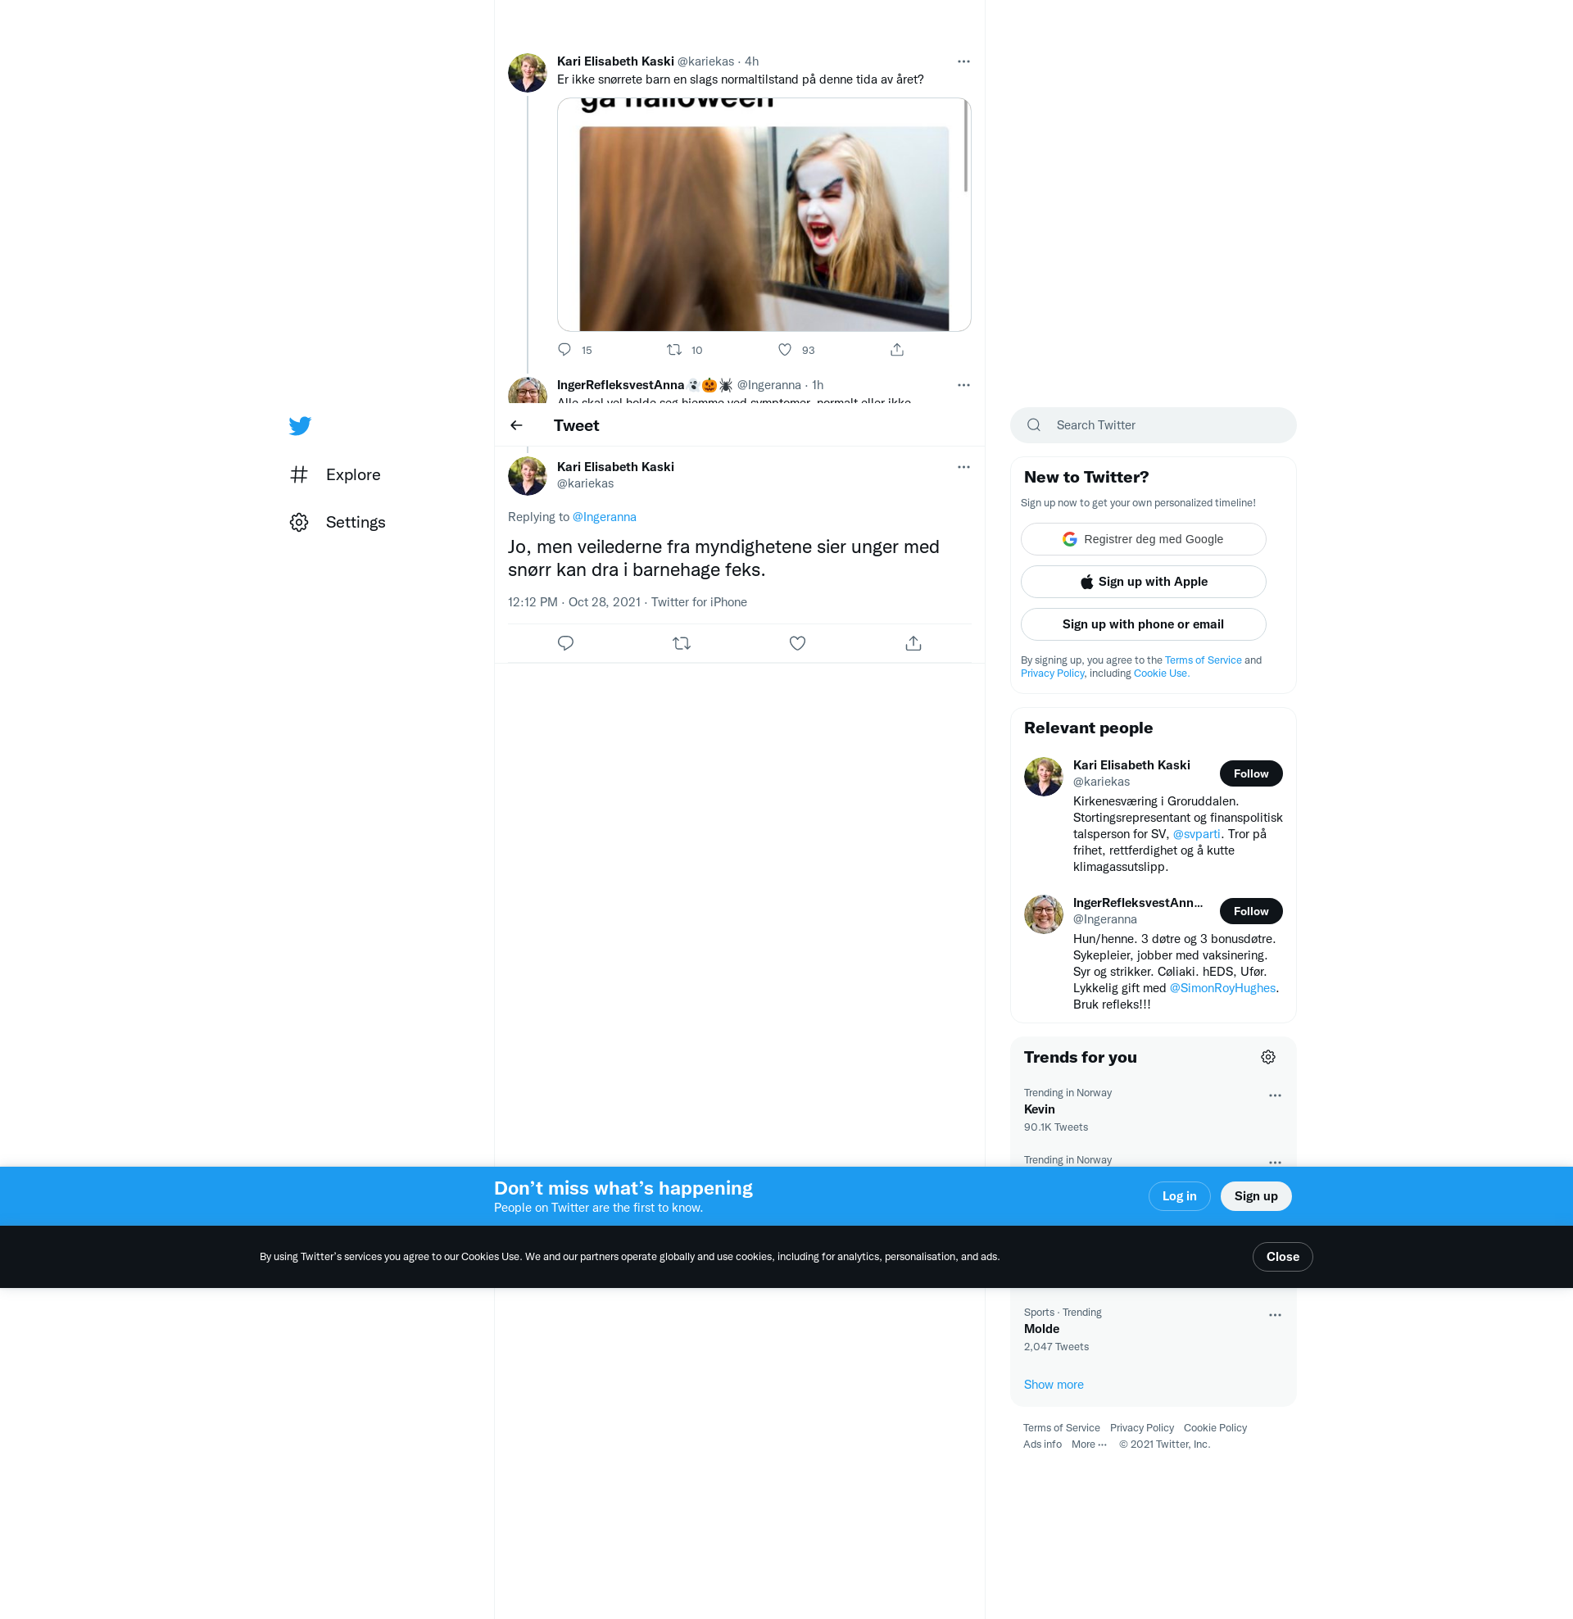Image resolution: width=1573 pixels, height=1619 pixels.
Task: Click the back arrow beside Tweet
Action: pos(516,425)
